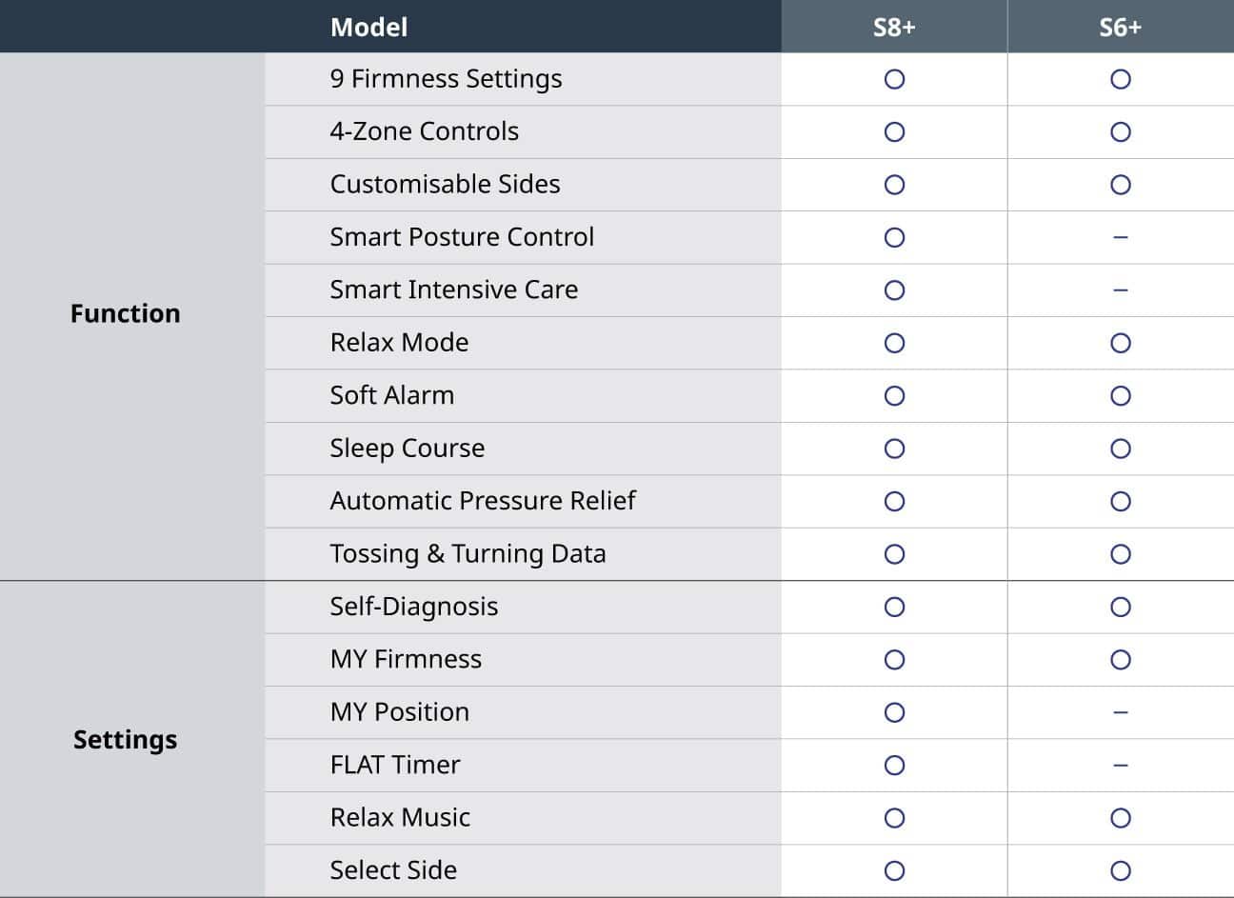1234x898 pixels.
Task: Click the 4-Zone Controls row label
Action: click(425, 131)
